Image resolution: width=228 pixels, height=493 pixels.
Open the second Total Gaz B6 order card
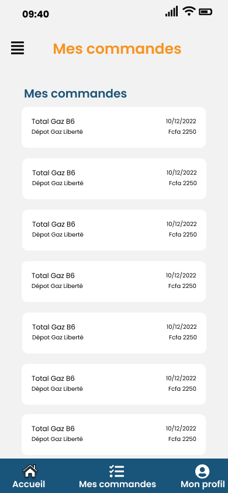coord(114,179)
